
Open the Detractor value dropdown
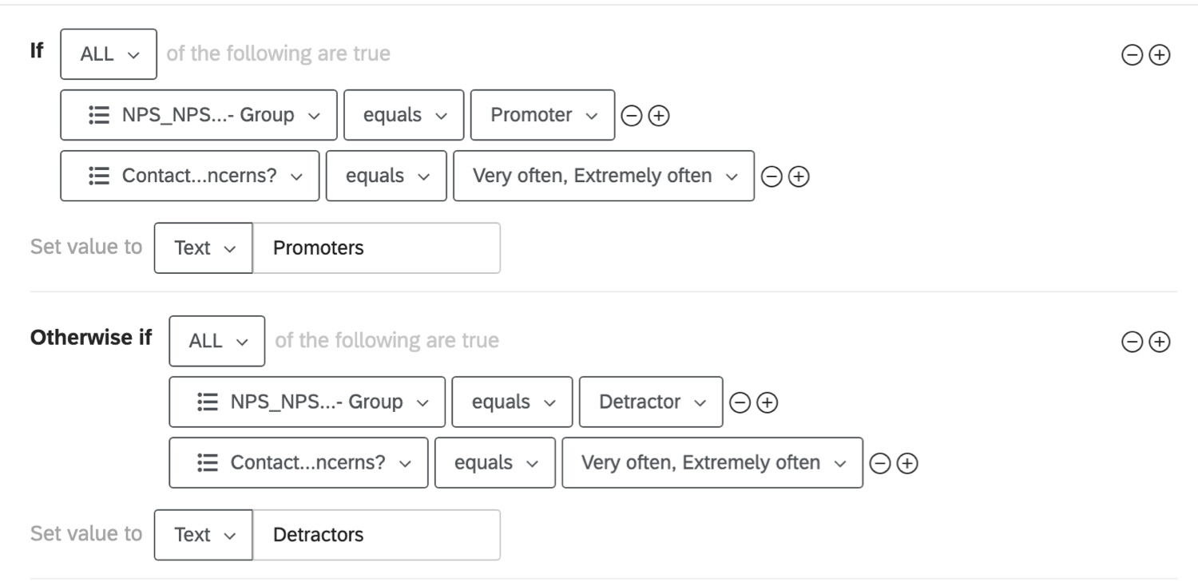click(652, 402)
